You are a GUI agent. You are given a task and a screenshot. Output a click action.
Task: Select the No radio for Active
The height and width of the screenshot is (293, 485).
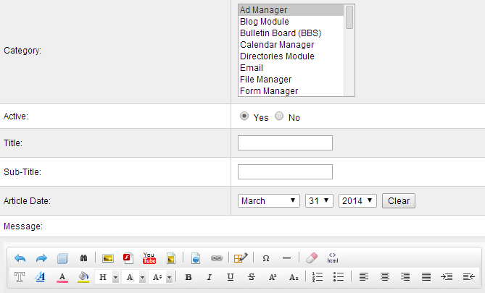[x=279, y=116]
